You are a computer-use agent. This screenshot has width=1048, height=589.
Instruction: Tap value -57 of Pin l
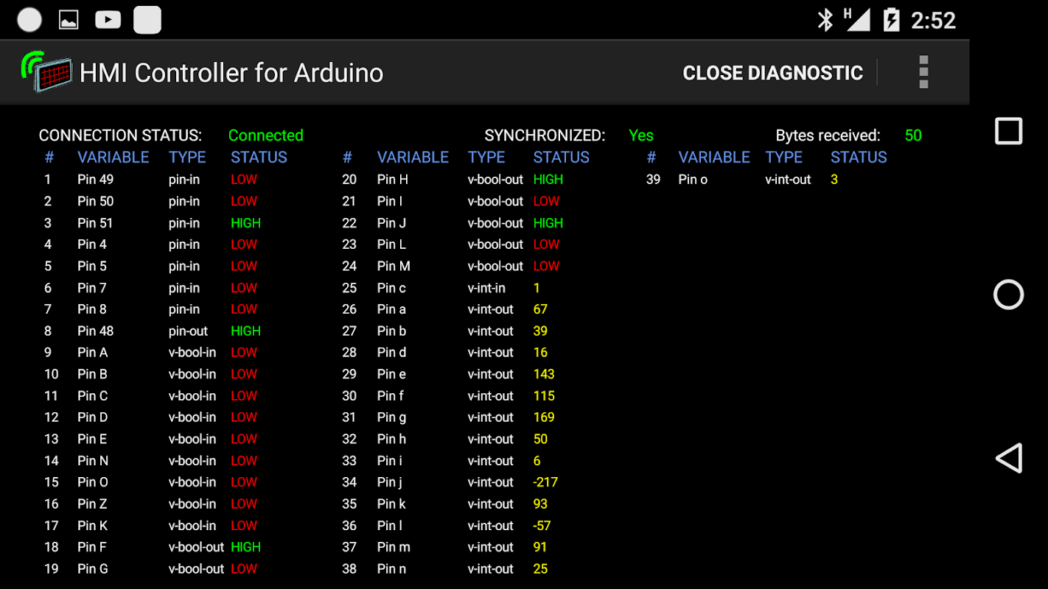(x=542, y=526)
